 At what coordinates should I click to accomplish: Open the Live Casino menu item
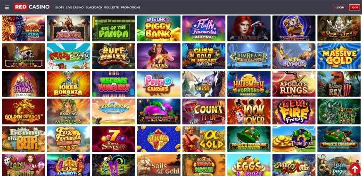tap(75, 8)
